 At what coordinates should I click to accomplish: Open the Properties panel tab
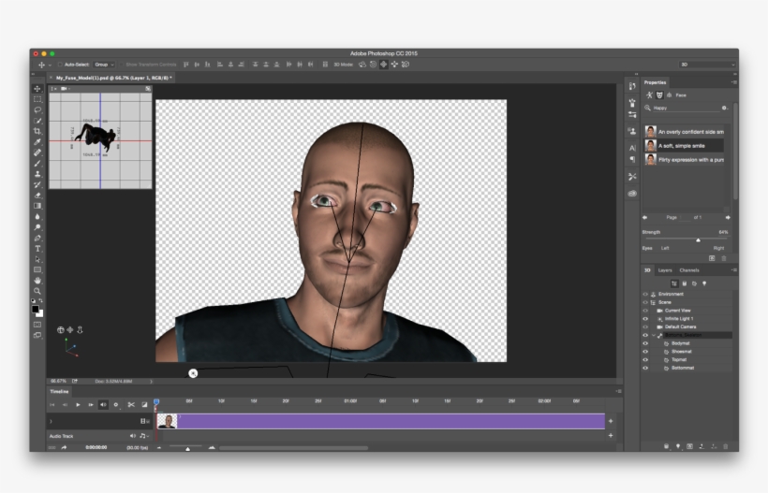(x=655, y=82)
